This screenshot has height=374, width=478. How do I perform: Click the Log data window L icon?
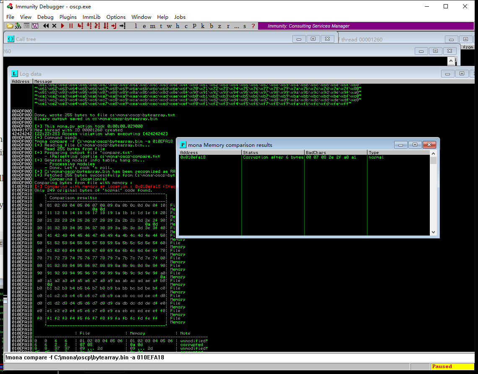14,74
